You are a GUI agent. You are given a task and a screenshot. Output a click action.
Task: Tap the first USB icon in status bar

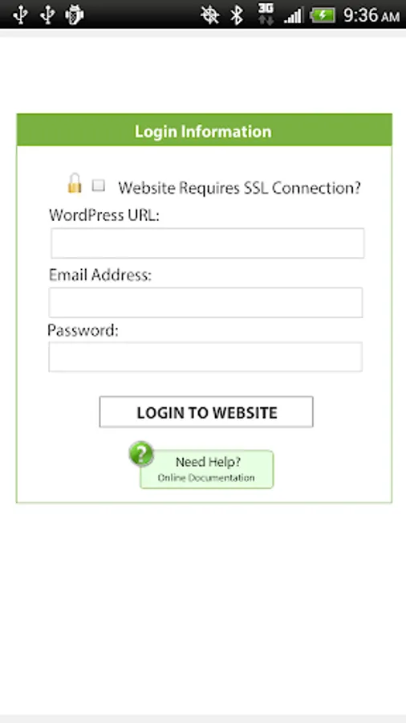pos(20,15)
